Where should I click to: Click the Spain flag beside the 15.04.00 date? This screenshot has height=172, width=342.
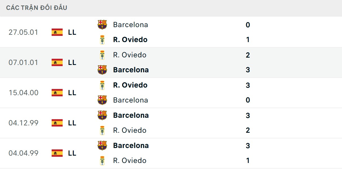57,92
